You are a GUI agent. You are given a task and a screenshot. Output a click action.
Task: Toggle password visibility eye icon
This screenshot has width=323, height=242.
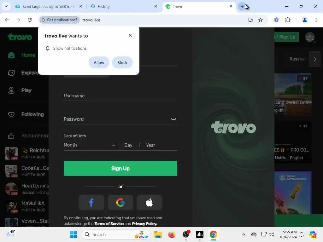tap(173, 119)
